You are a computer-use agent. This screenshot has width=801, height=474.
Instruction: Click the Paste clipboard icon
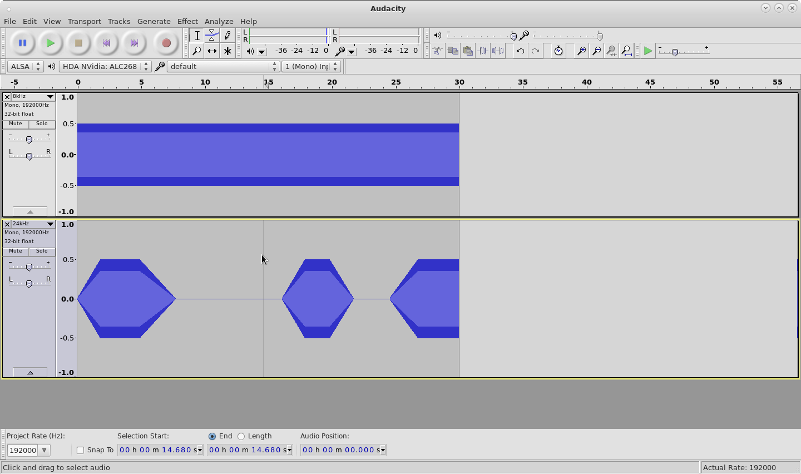point(468,51)
